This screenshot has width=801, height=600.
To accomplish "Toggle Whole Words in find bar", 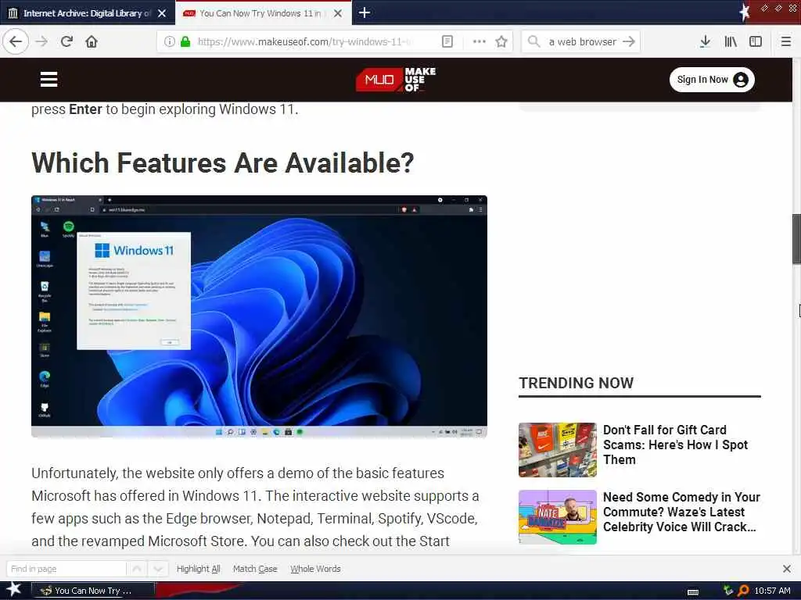I will click(x=315, y=569).
